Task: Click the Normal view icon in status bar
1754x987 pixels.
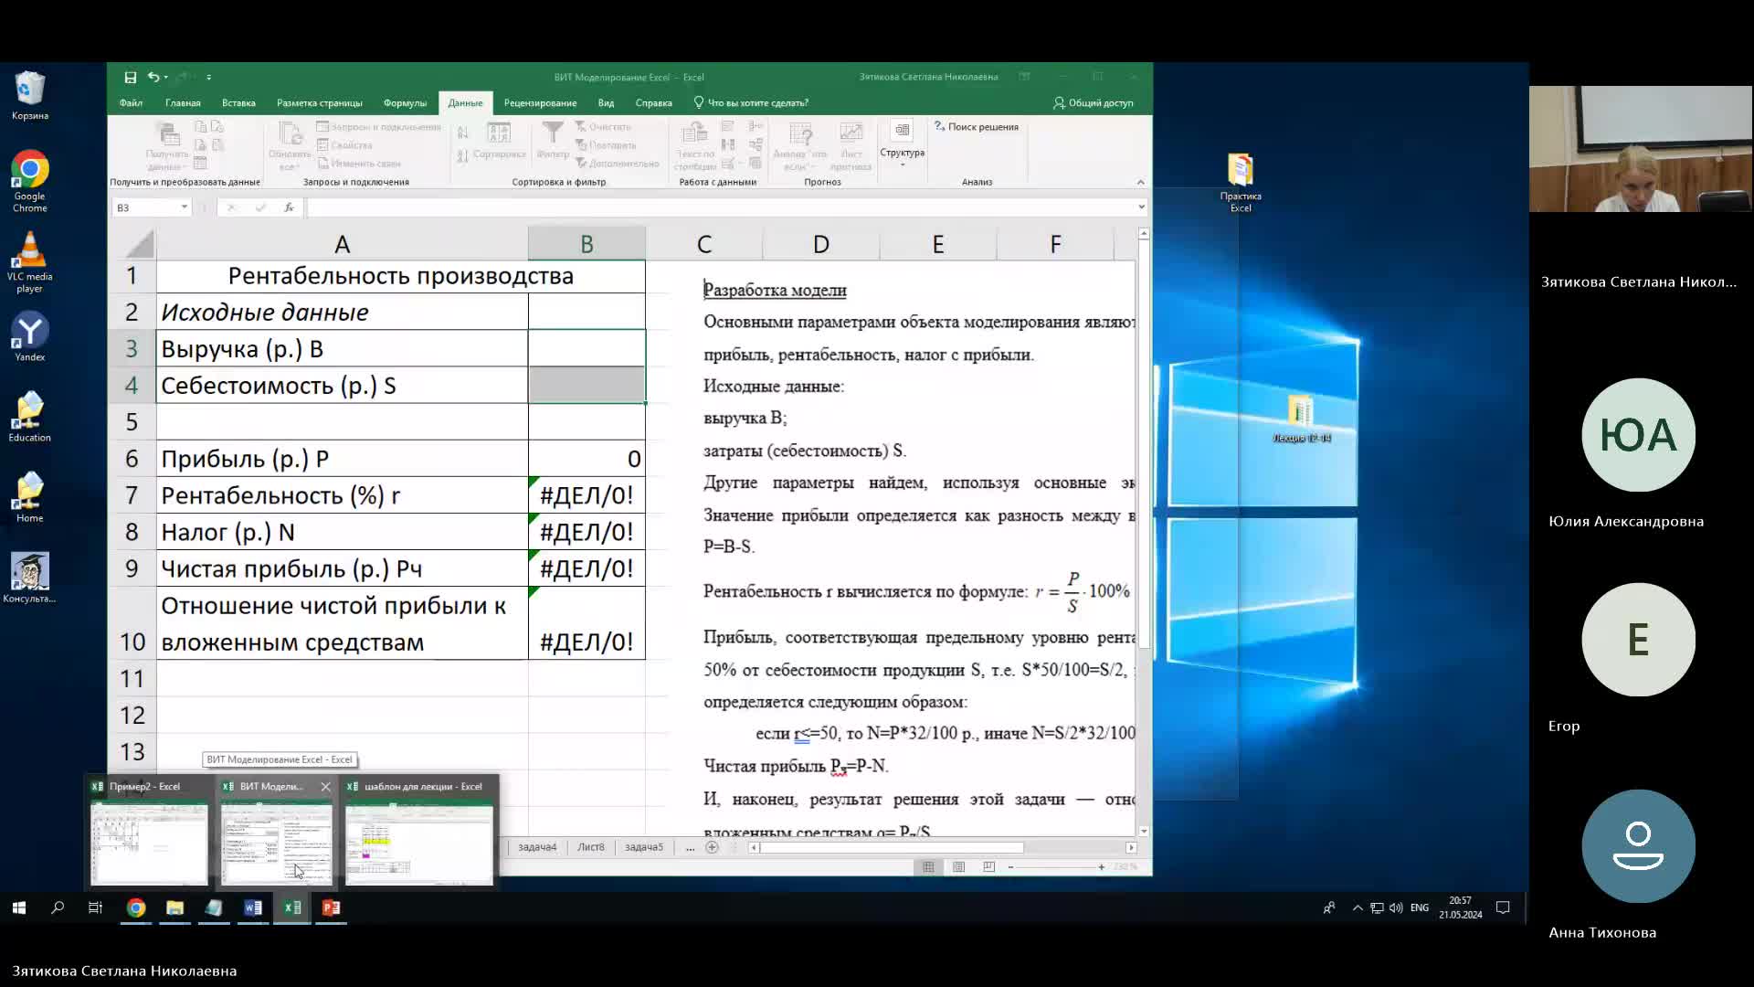Action: click(928, 866)
